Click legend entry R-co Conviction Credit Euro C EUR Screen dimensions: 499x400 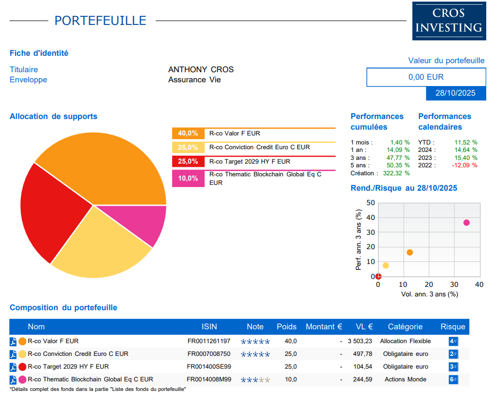click(259, 147)
